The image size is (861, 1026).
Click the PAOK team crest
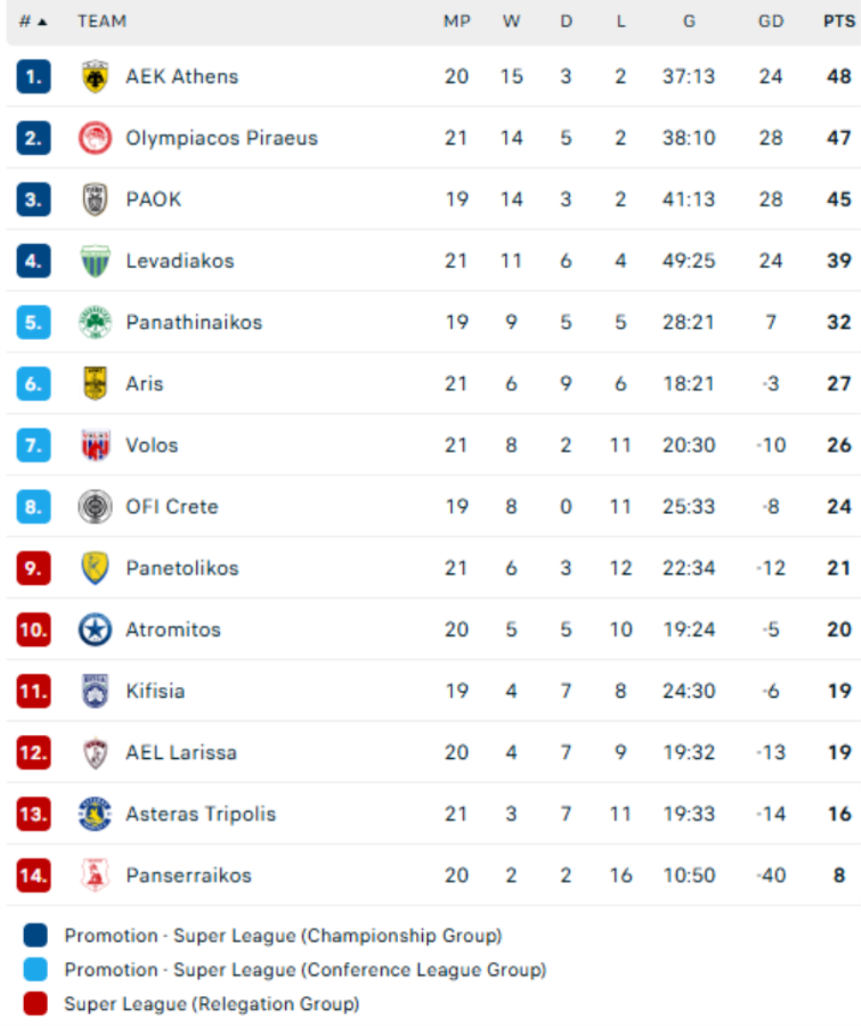(95, 199)
